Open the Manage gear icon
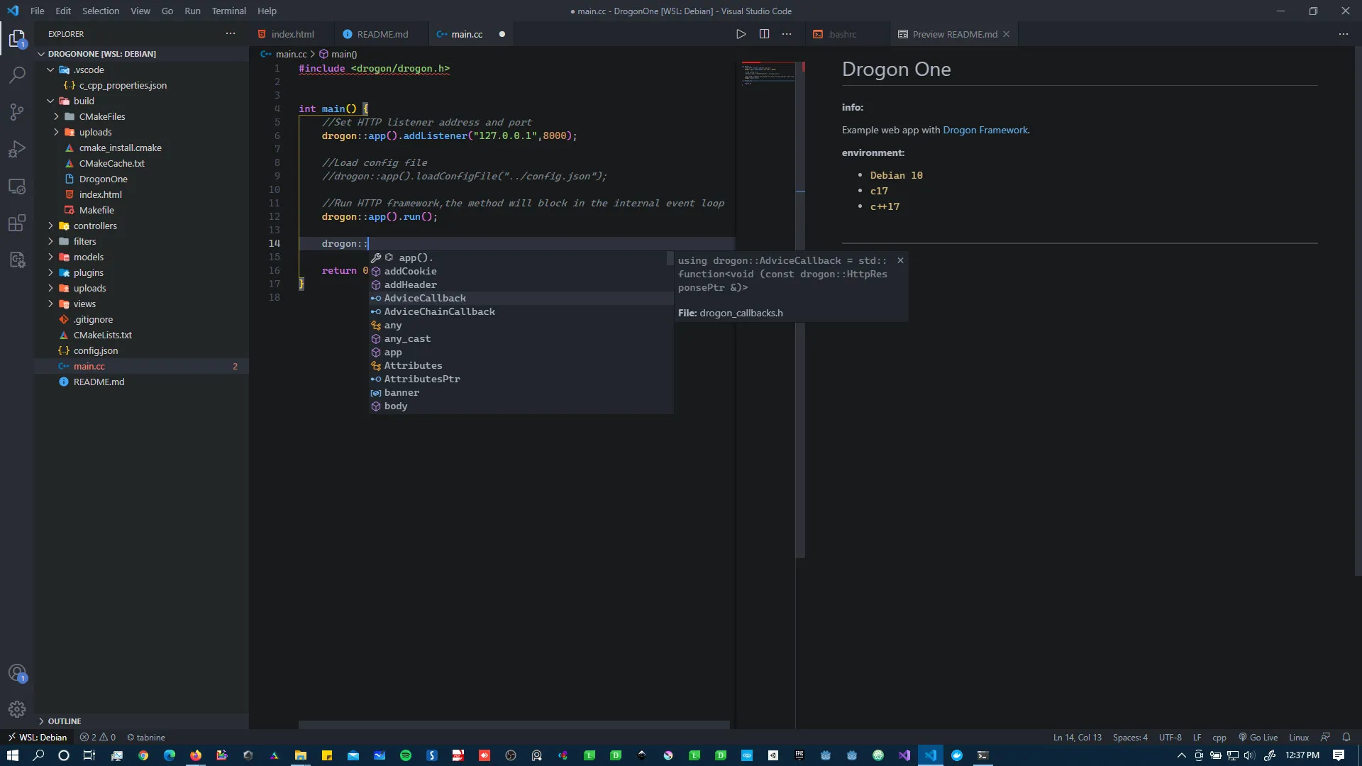This screenshot has width=1362, height=766. [x=17, y=709]
